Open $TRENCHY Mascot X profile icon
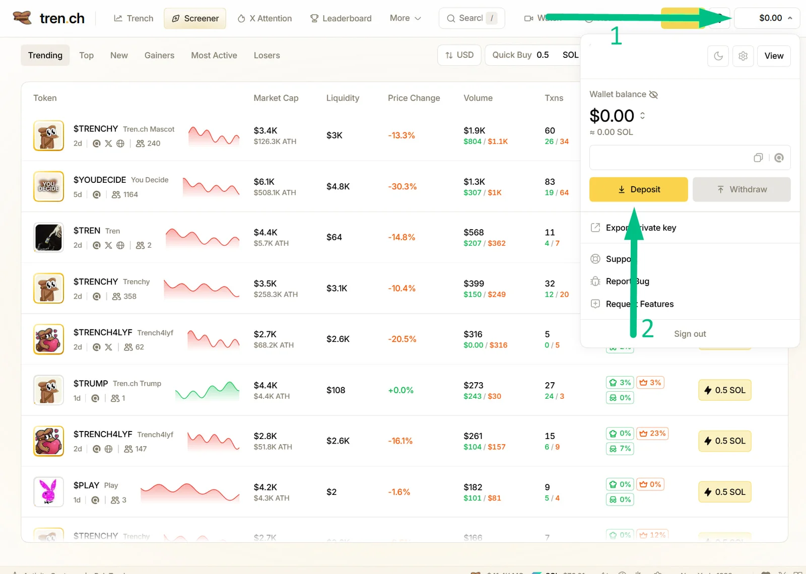The image size is (806, 574). click(x=108, y=143)
